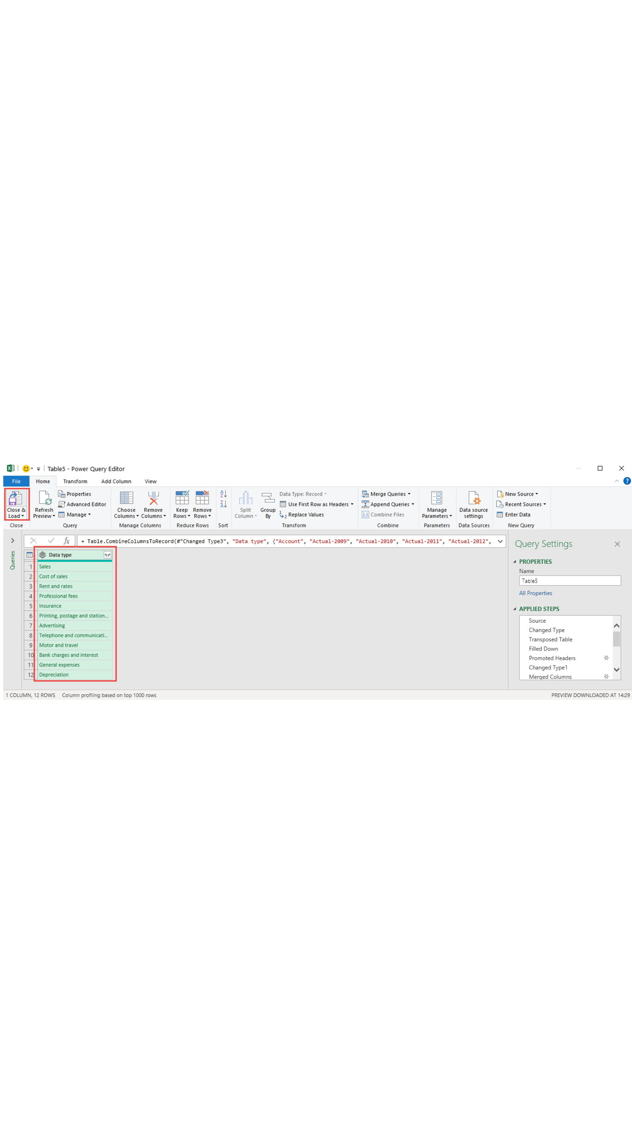Open the Advanced Editor

pos(82,504)
